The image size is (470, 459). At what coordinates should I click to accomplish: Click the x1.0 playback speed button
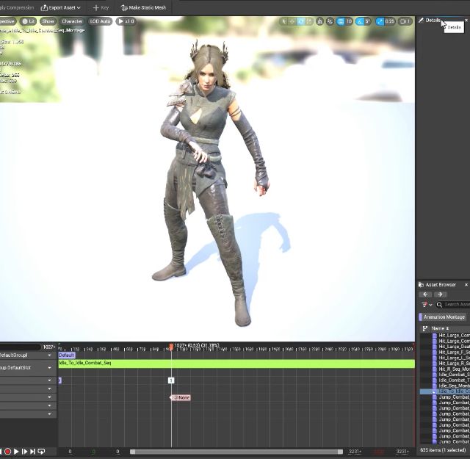pyautogui.click(x=126, y=21)
